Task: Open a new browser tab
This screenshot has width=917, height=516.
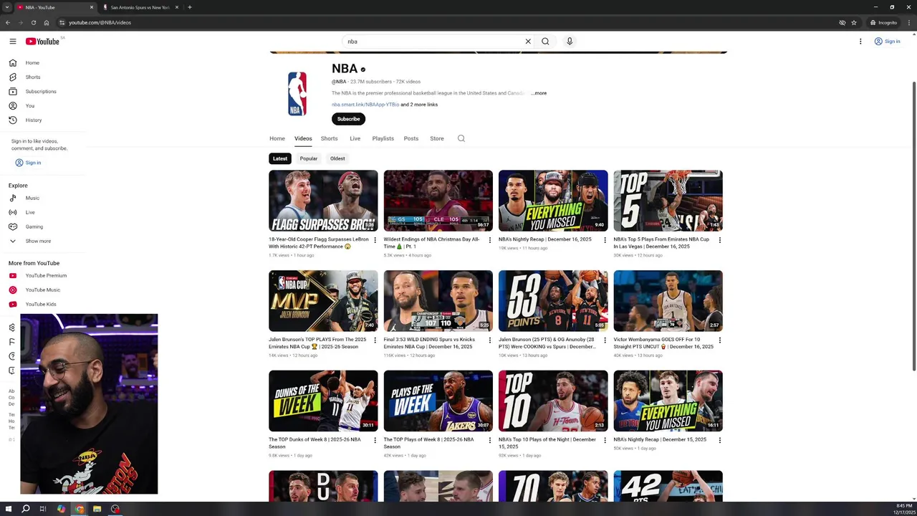Action: click(x=189, y=7)
